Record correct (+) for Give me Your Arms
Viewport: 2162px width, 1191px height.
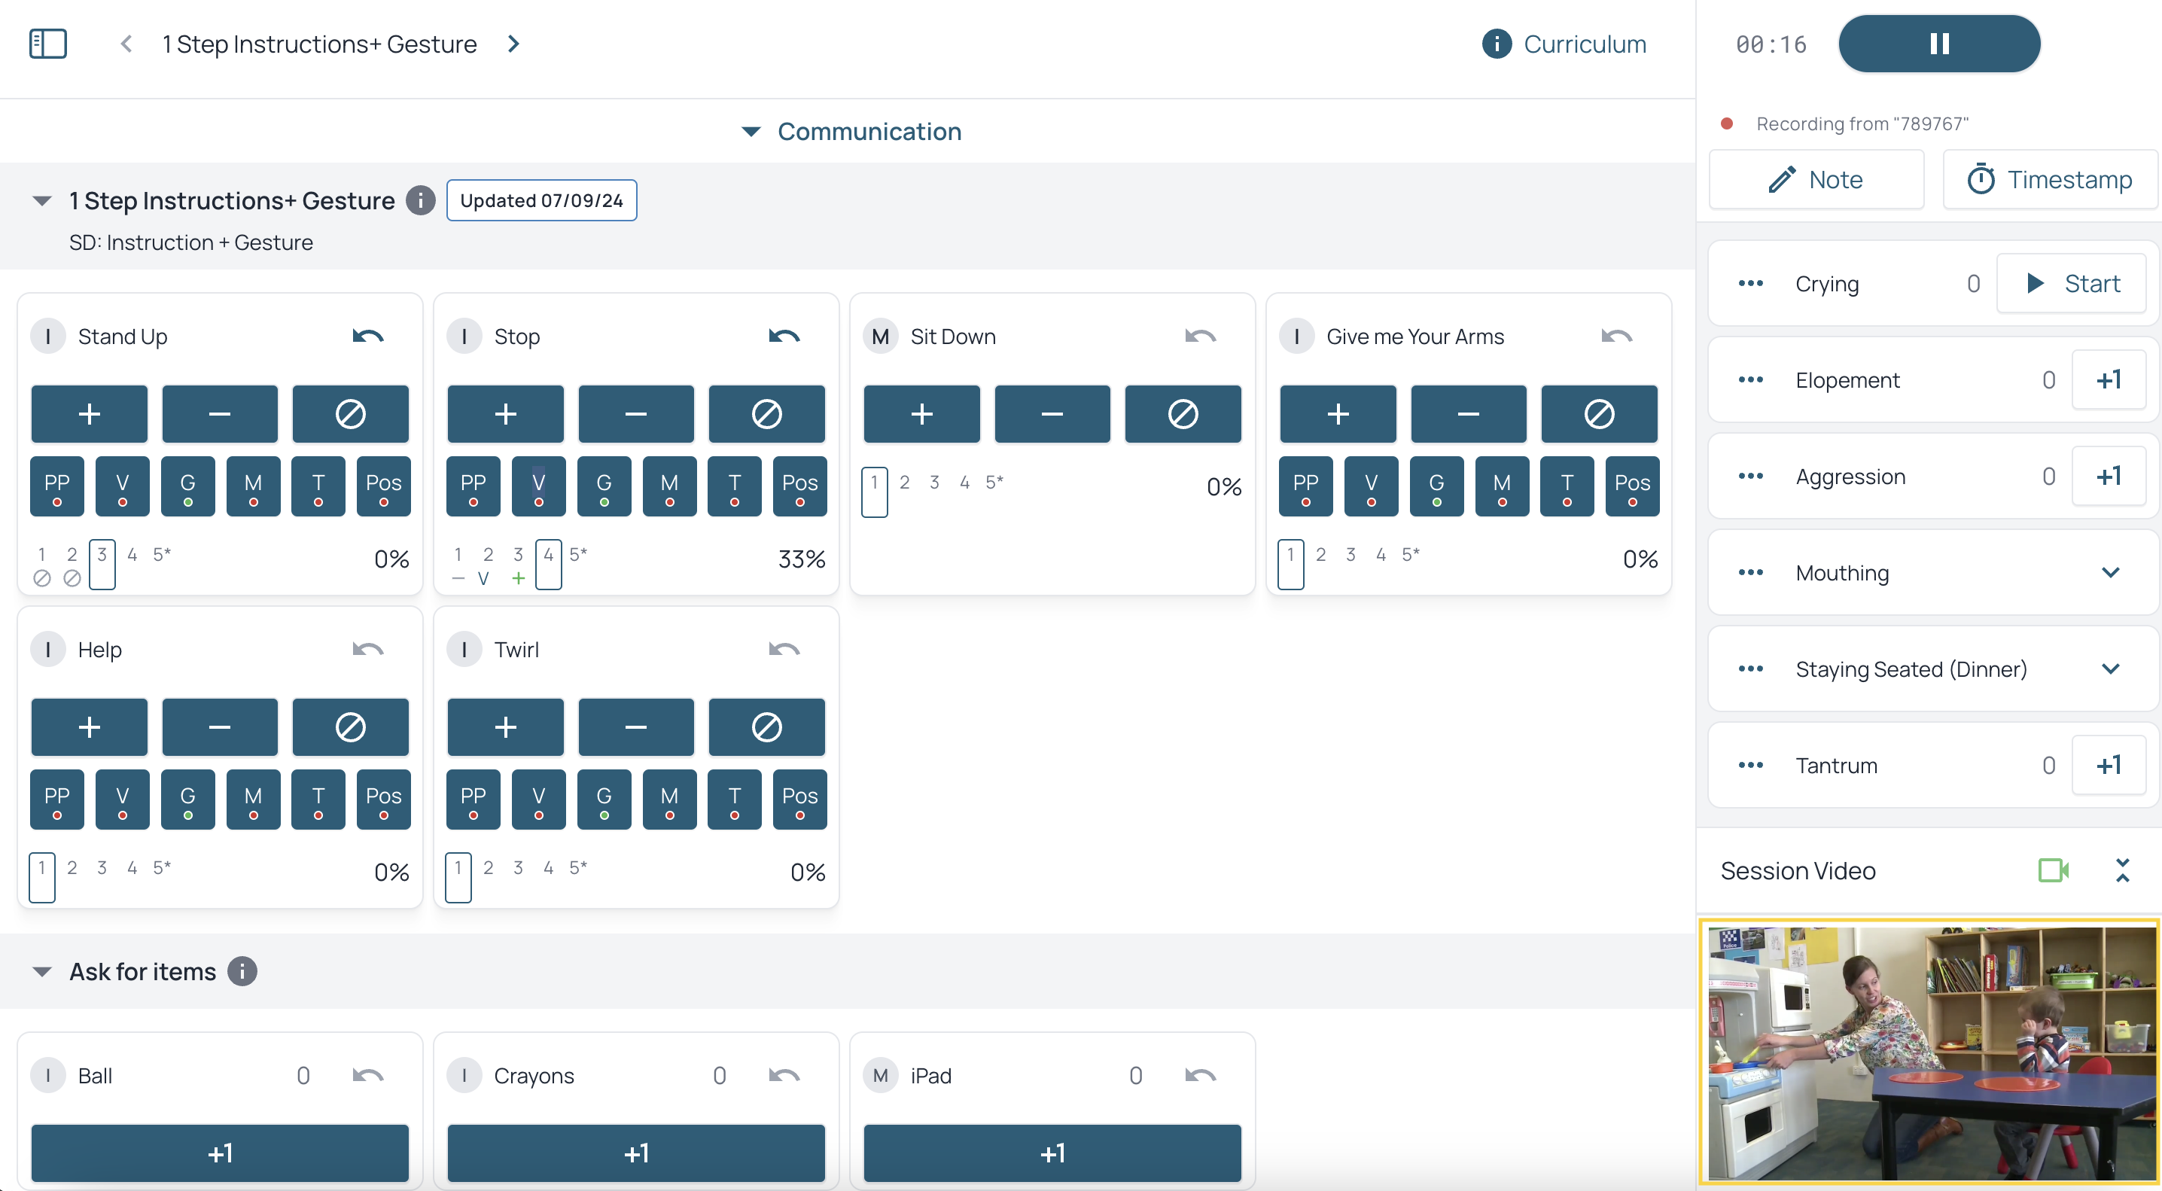pos(1338,414)
